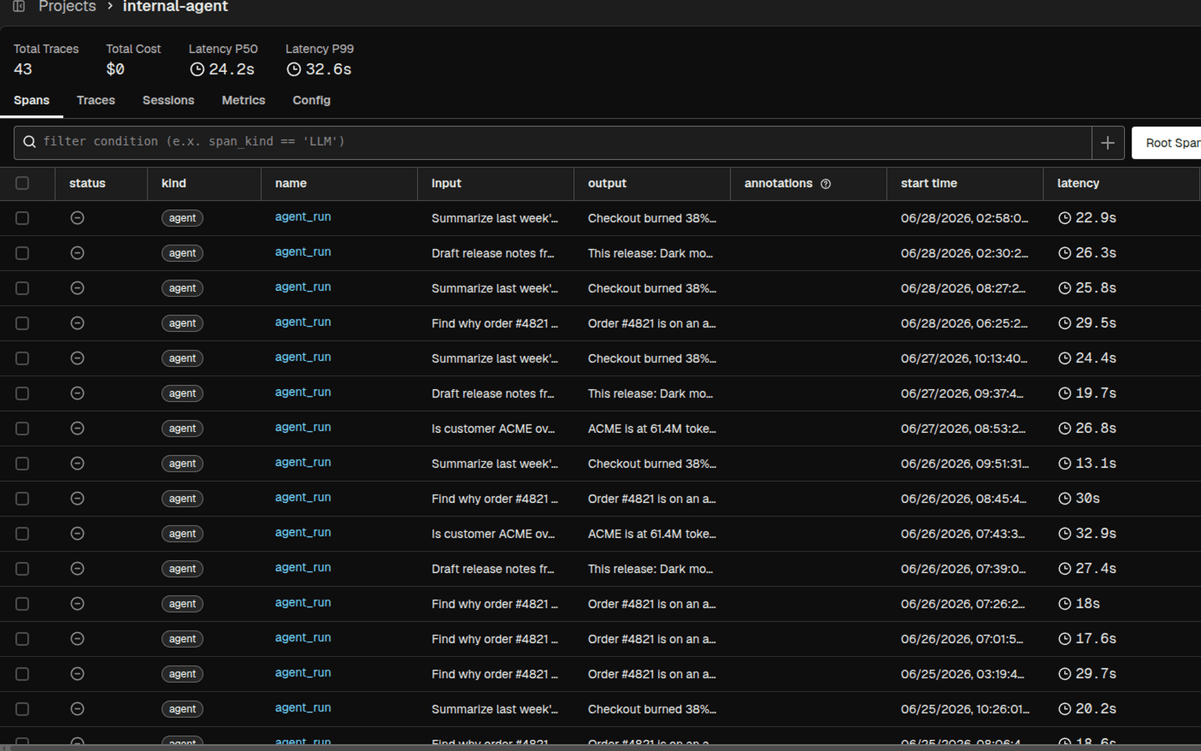Image resolution: width=1201 pixels, height=751 pixels.
Task: Open the Config tab
Action: 312,100
